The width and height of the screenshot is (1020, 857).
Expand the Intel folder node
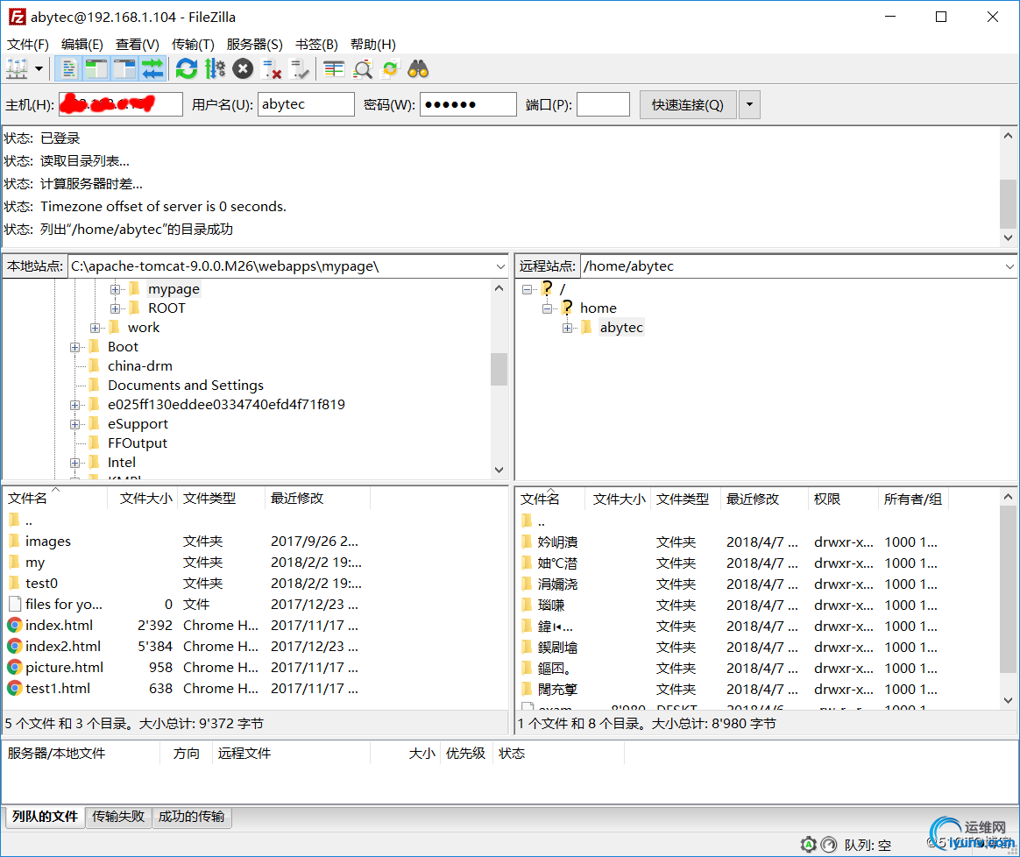(74, 463)
